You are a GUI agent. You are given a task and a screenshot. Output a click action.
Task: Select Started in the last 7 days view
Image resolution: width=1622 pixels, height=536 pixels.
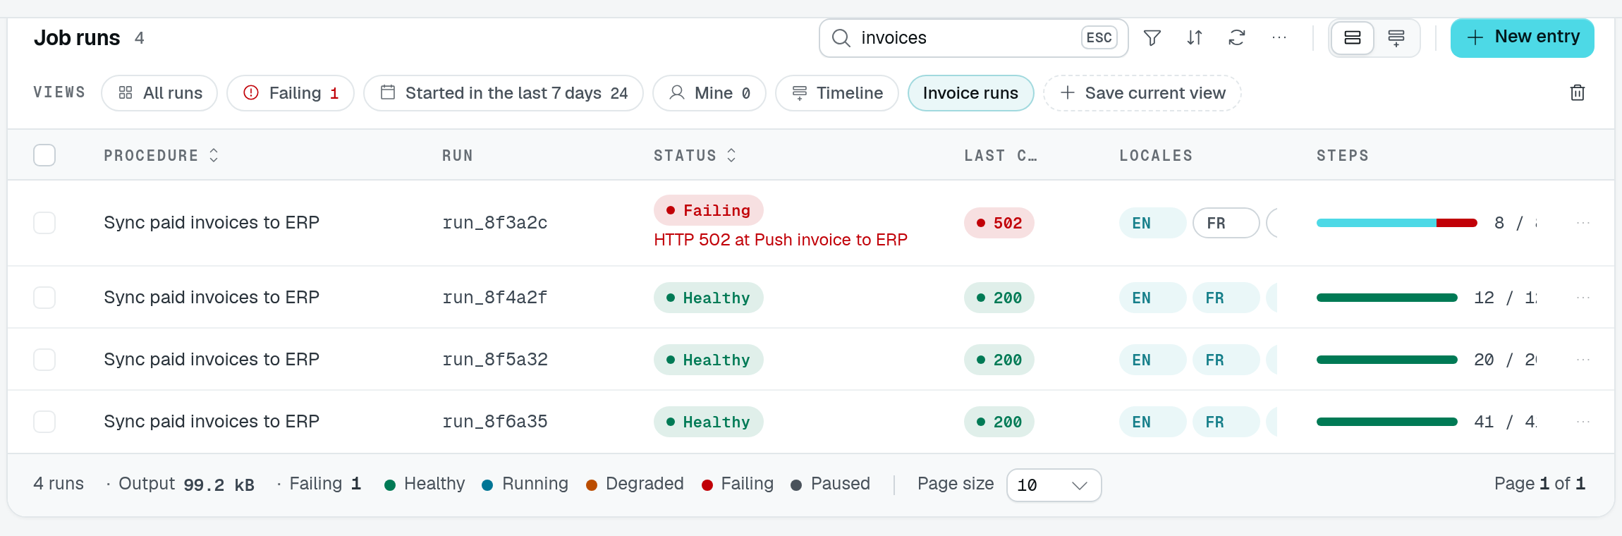504,93
